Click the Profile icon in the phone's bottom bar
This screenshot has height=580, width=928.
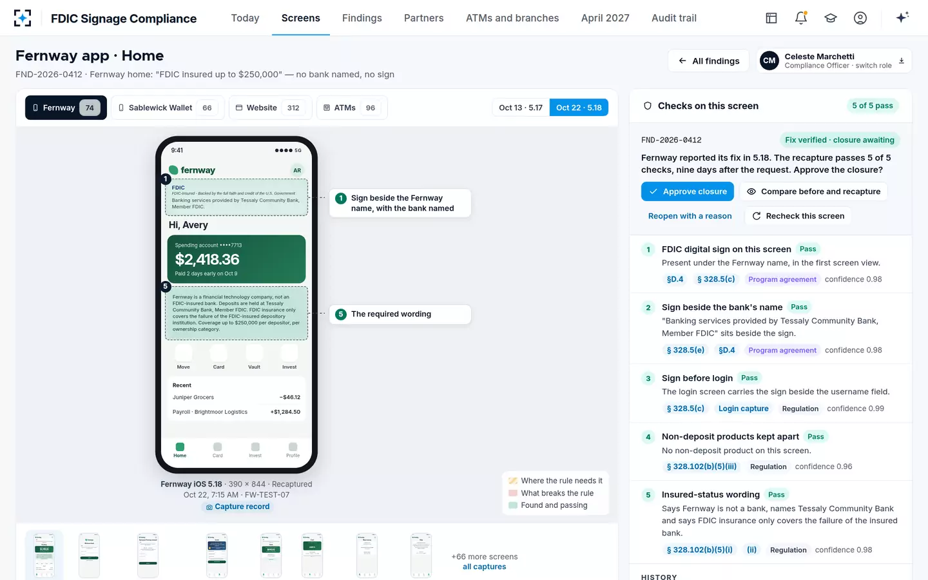pos(293,447)
